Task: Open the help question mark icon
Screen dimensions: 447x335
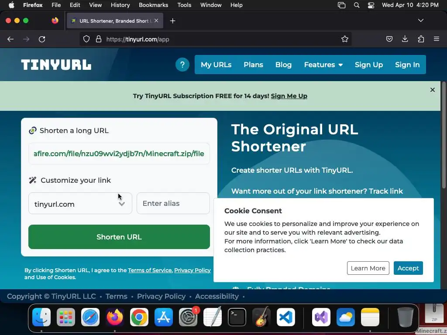Action: click(x=182, y=65)
